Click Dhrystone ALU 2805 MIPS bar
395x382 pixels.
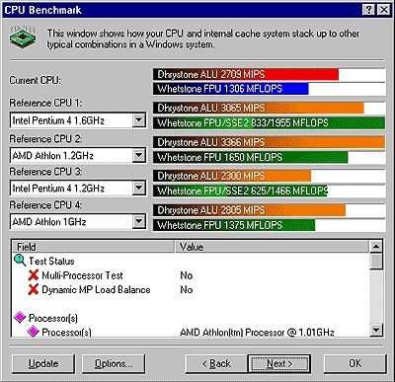(x=269, y=210)
